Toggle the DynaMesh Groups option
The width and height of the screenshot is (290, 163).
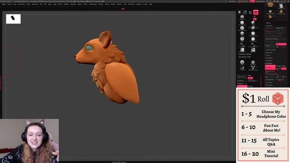(x=278, y=66)
